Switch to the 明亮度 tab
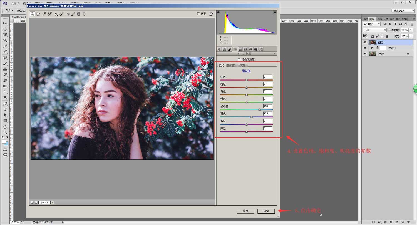417x225 pixels. 241,66
